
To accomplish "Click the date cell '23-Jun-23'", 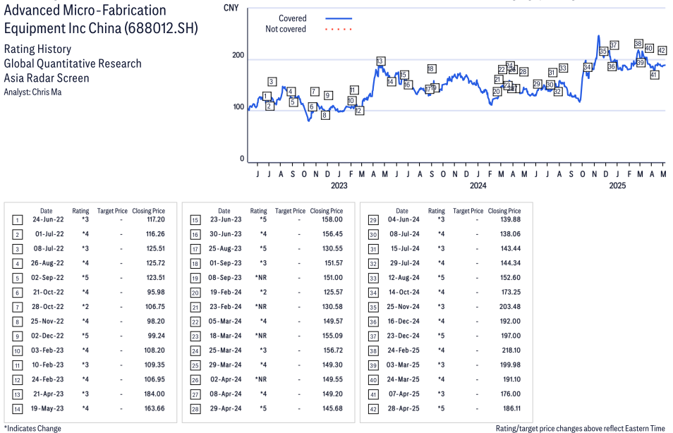I will click(226, 219).
